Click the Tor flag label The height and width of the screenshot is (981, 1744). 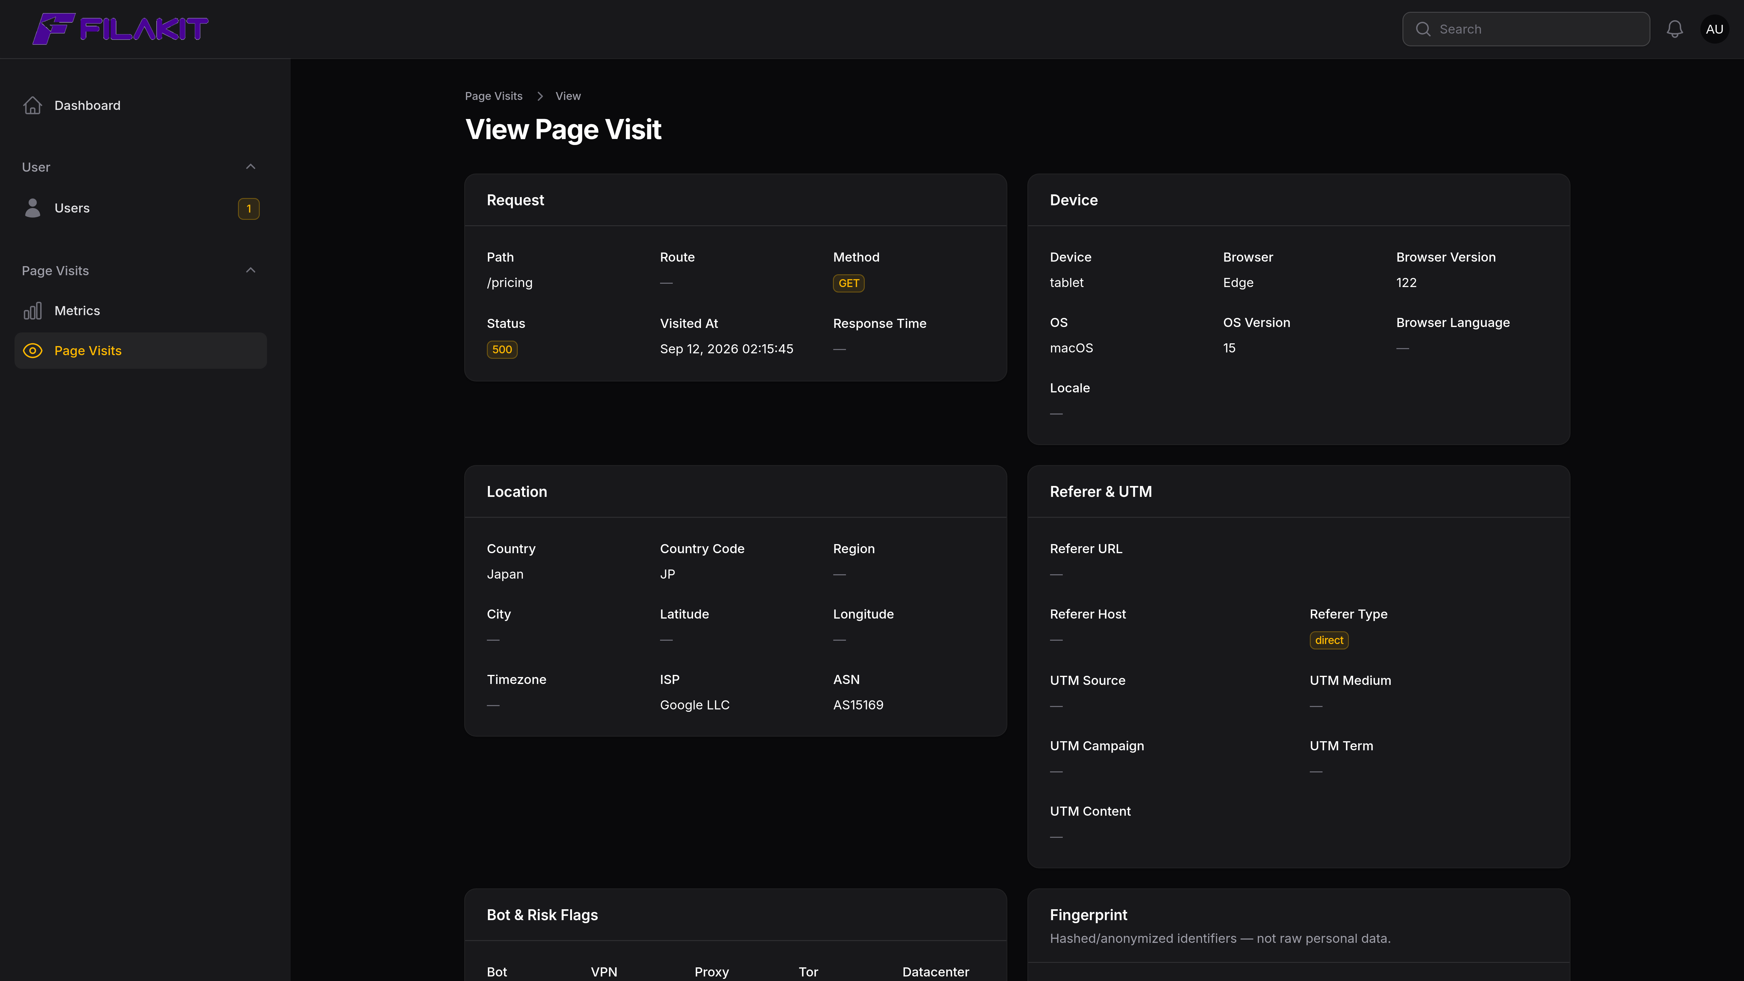pos(808,972)
